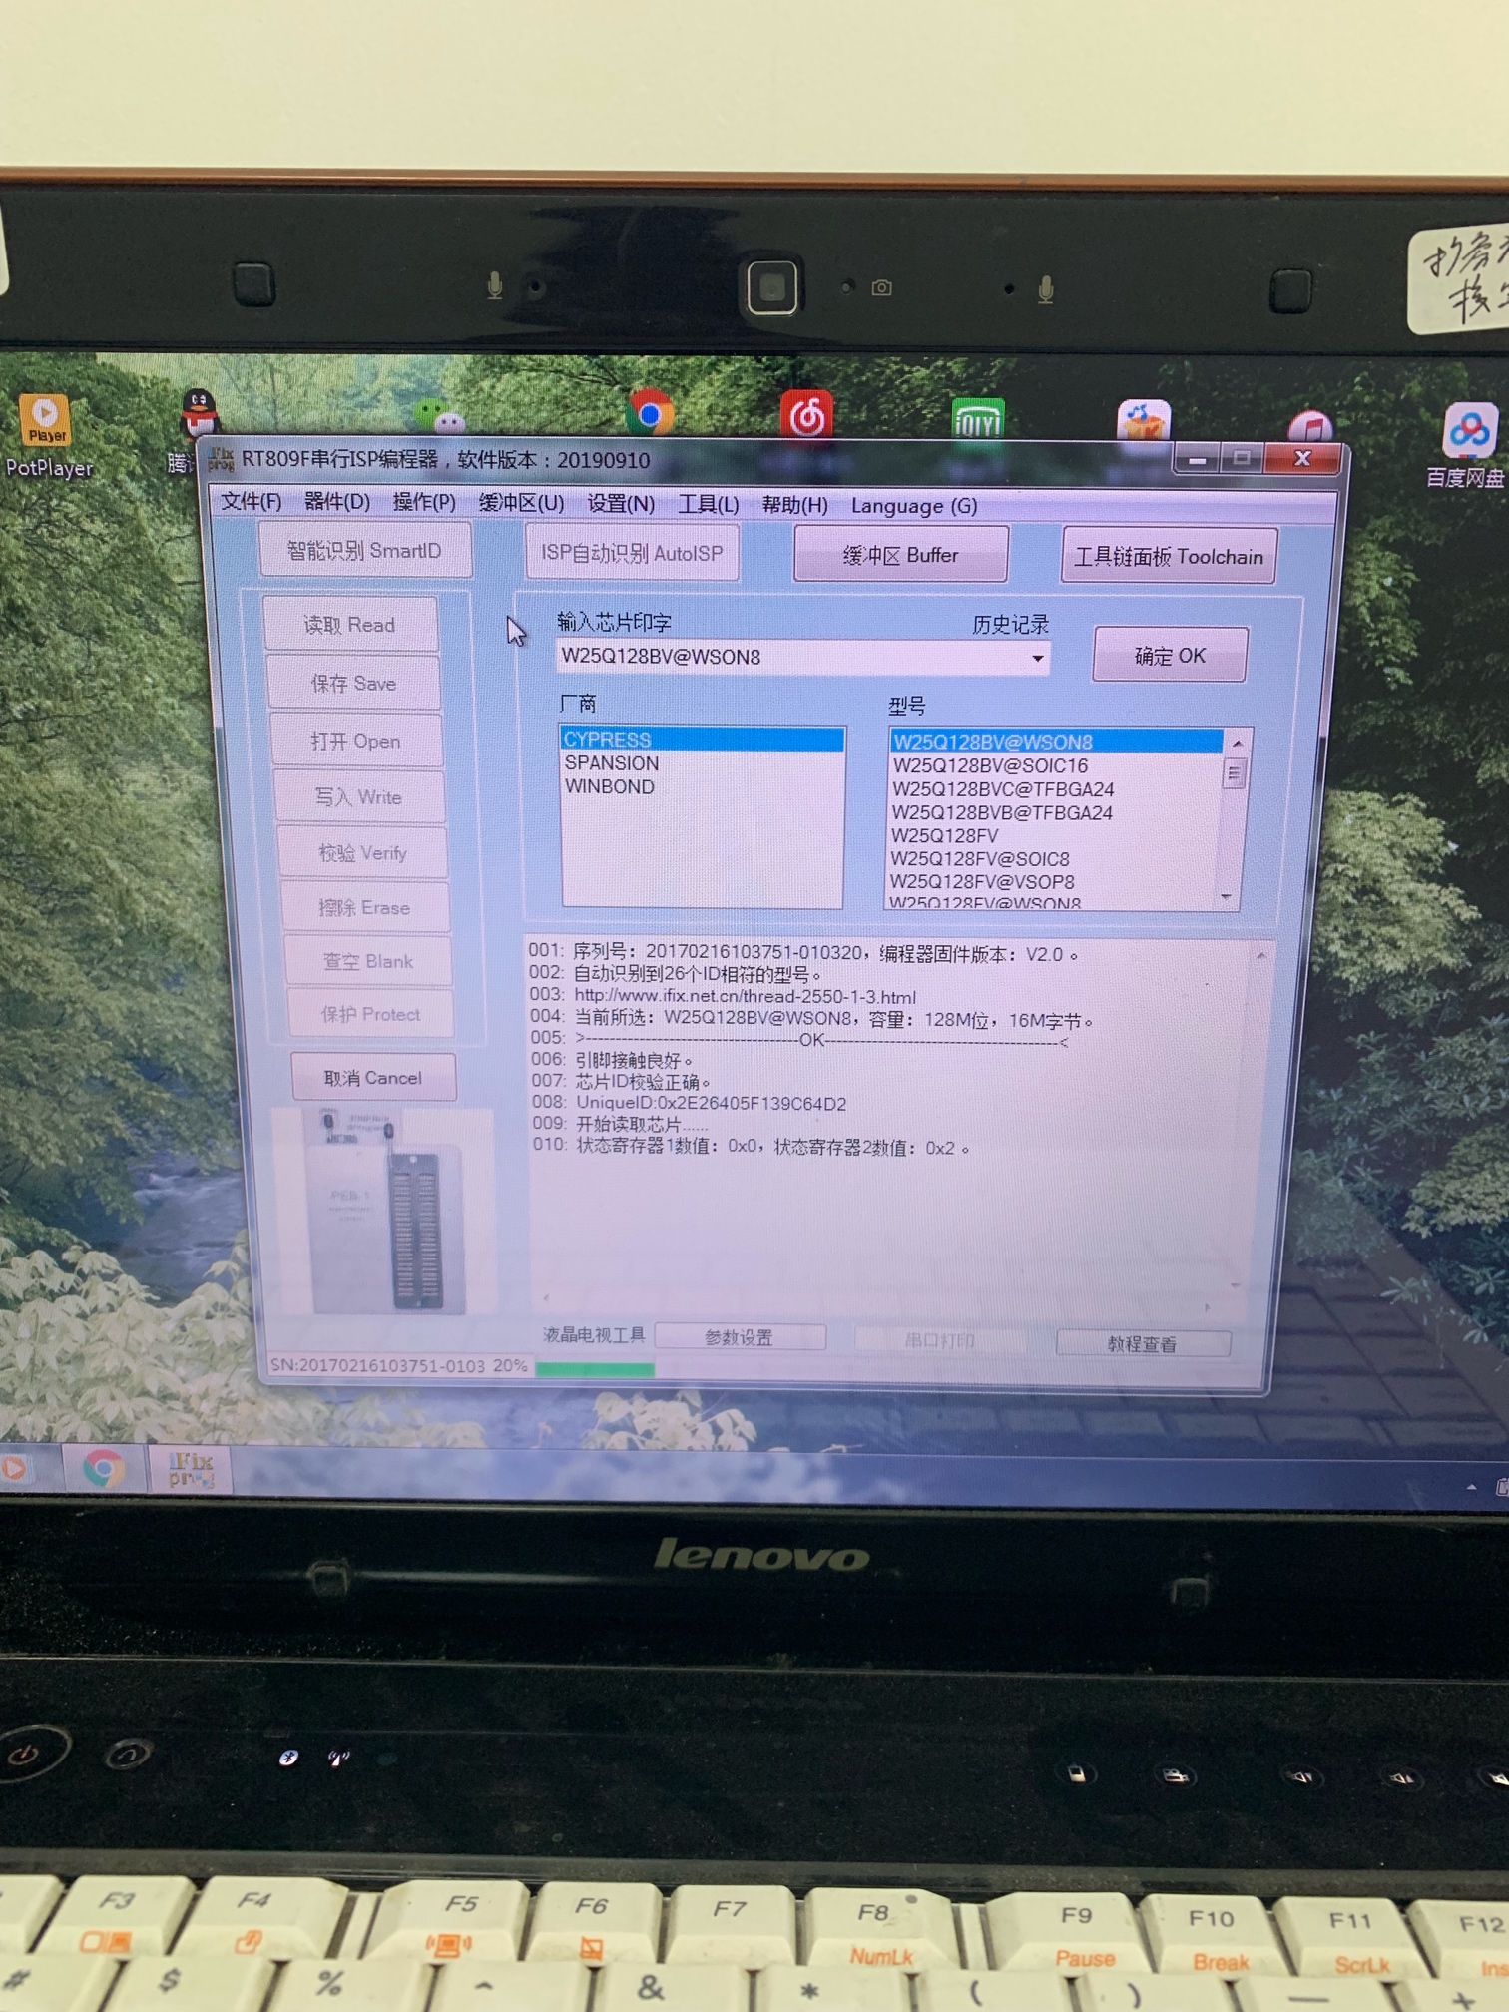Click the green read progress bar

click(x=595, y=1369)
